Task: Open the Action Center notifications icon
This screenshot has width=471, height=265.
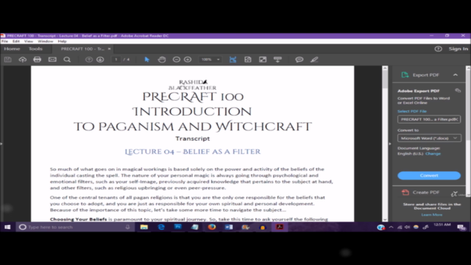Action: (461, 227)
